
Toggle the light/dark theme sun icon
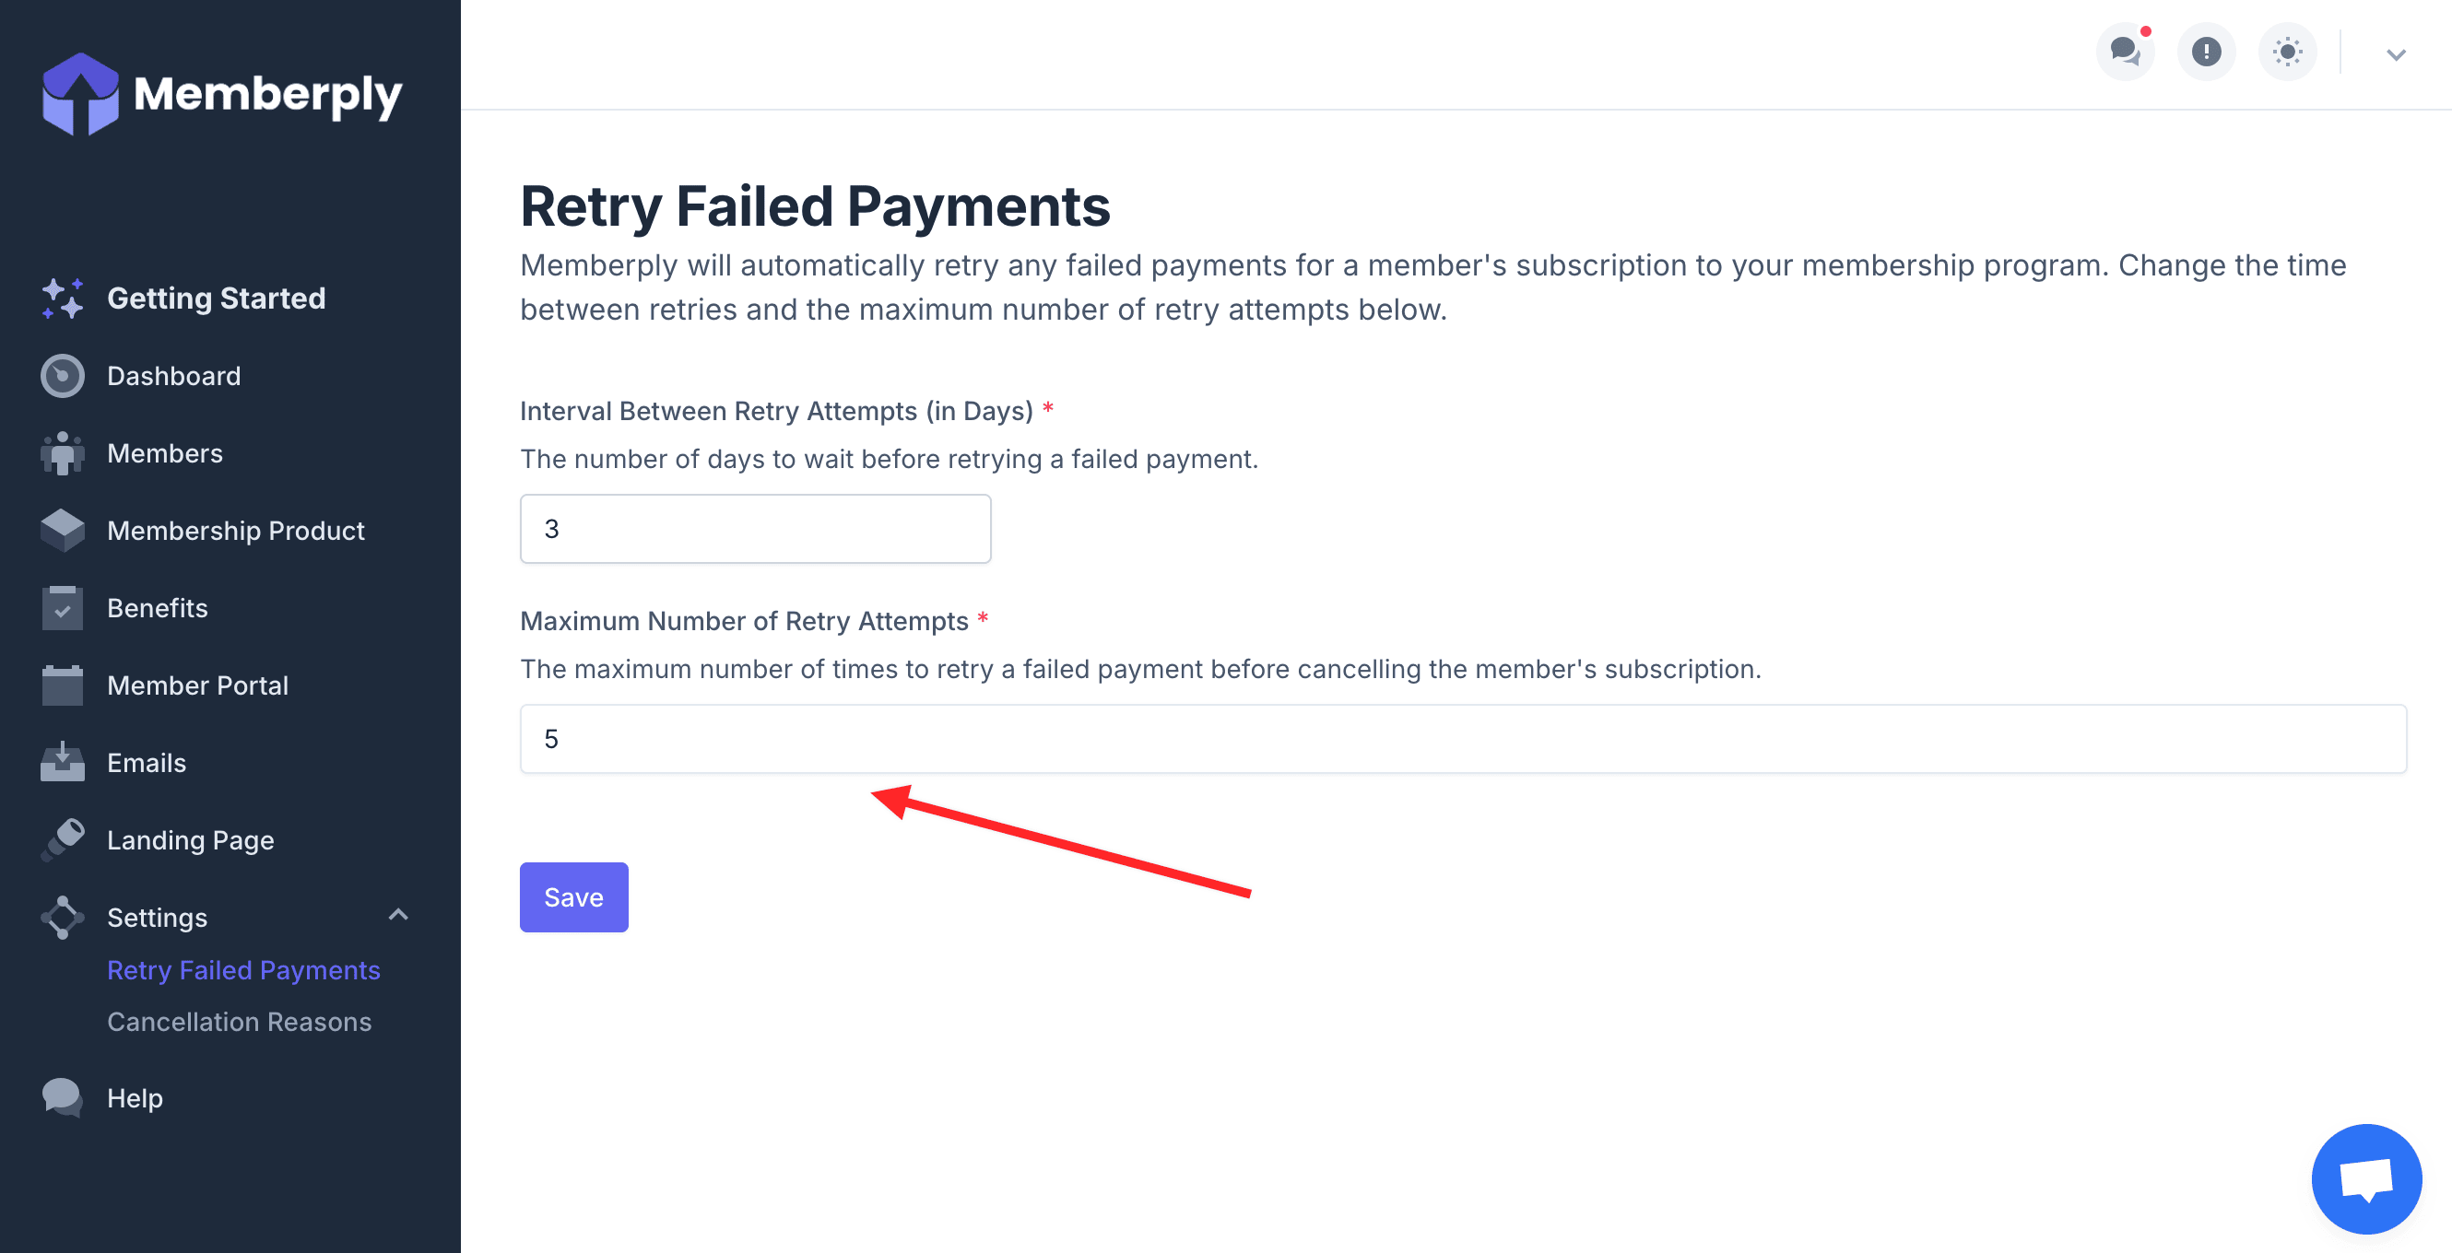[2286, 52]
